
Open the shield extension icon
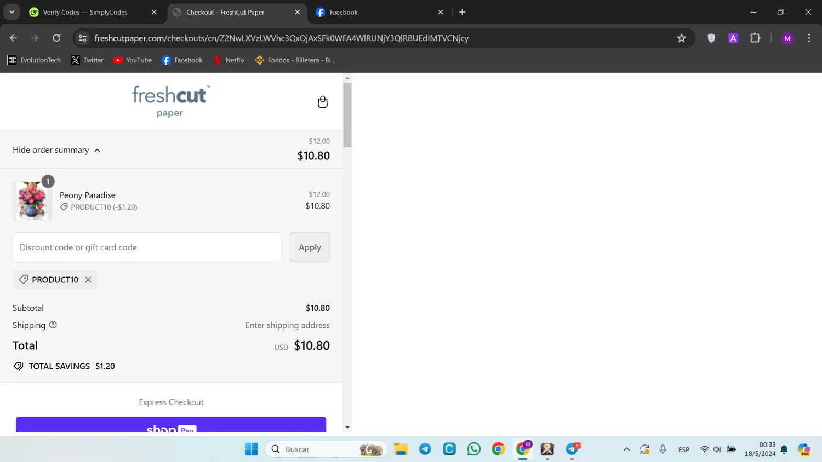[711, 38]
